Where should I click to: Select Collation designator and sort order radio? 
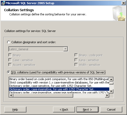click(x=9, y=42)
